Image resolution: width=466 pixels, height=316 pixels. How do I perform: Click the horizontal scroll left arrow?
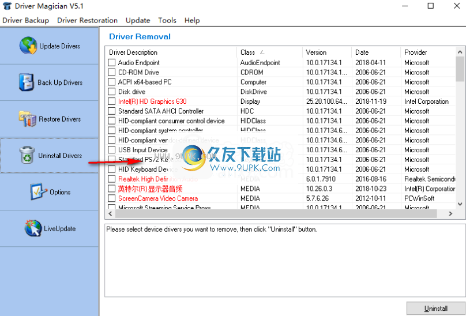110,213
